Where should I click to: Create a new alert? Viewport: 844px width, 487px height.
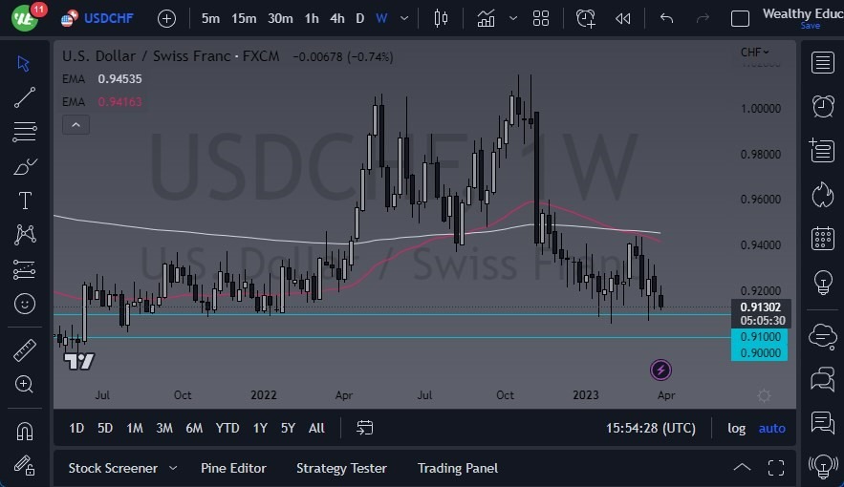(x=586, y=18)
